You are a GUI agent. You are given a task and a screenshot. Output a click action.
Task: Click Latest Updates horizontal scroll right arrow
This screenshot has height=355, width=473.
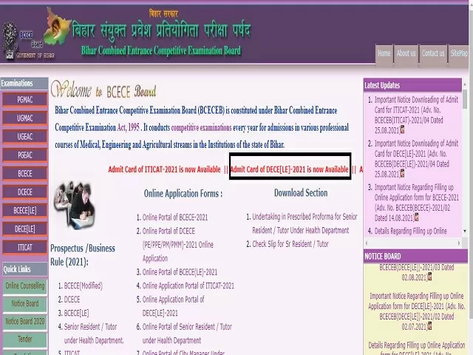pyautogui.click(x=459, y=243)
